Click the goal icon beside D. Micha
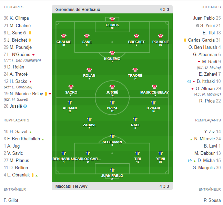This screenshot has width=223, height=205. point(190,161)
